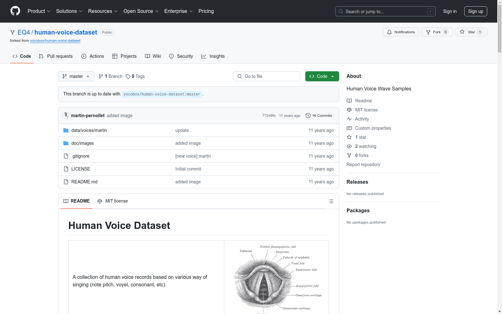The image size is (502, 314).
Task: Click the branch icon next to 1 Branch
Action: pos(101,76)
